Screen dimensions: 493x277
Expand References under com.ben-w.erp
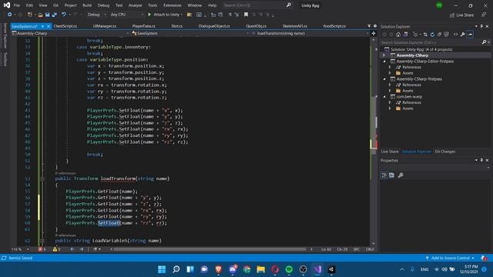pos(390,102)
